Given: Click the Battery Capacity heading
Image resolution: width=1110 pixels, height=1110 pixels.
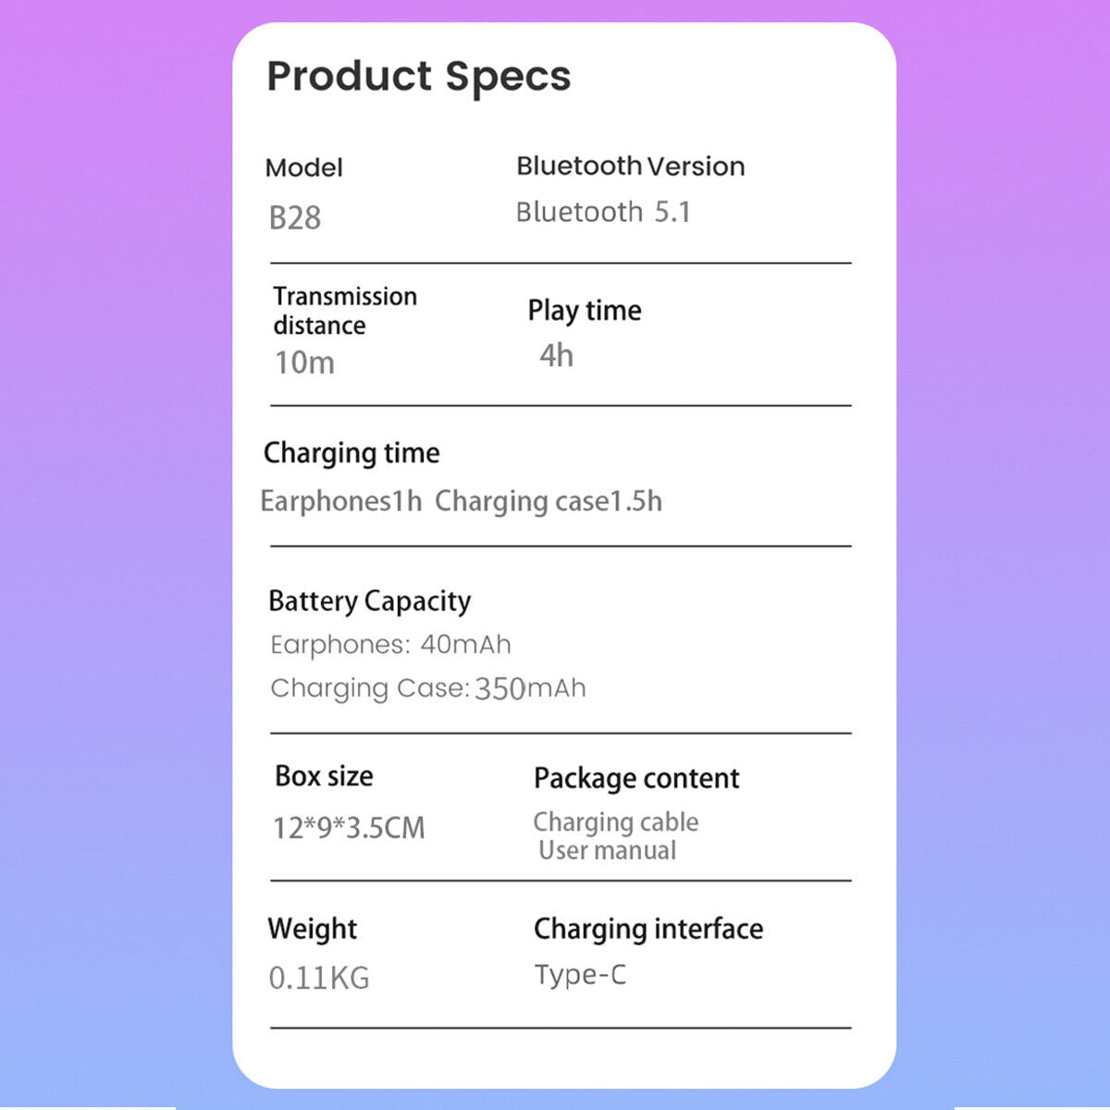Looking at the screenshot, I should [369, 601].
